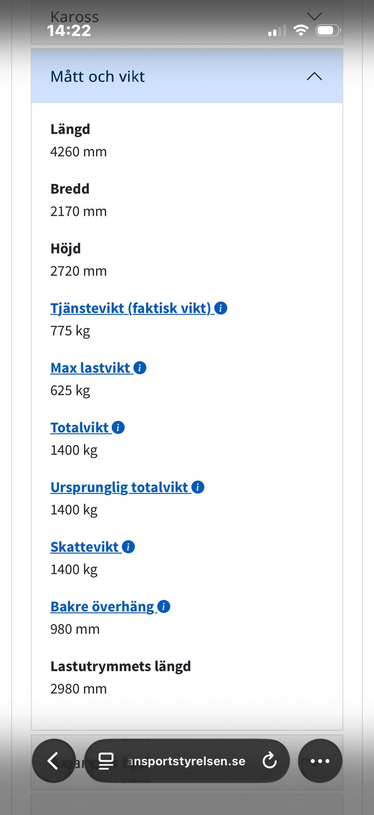Image resolution: width=374 pixels, height=815 pixels.
Task: Tap the info icon next to Totalvikt
Action: click(x=118, y=428)
